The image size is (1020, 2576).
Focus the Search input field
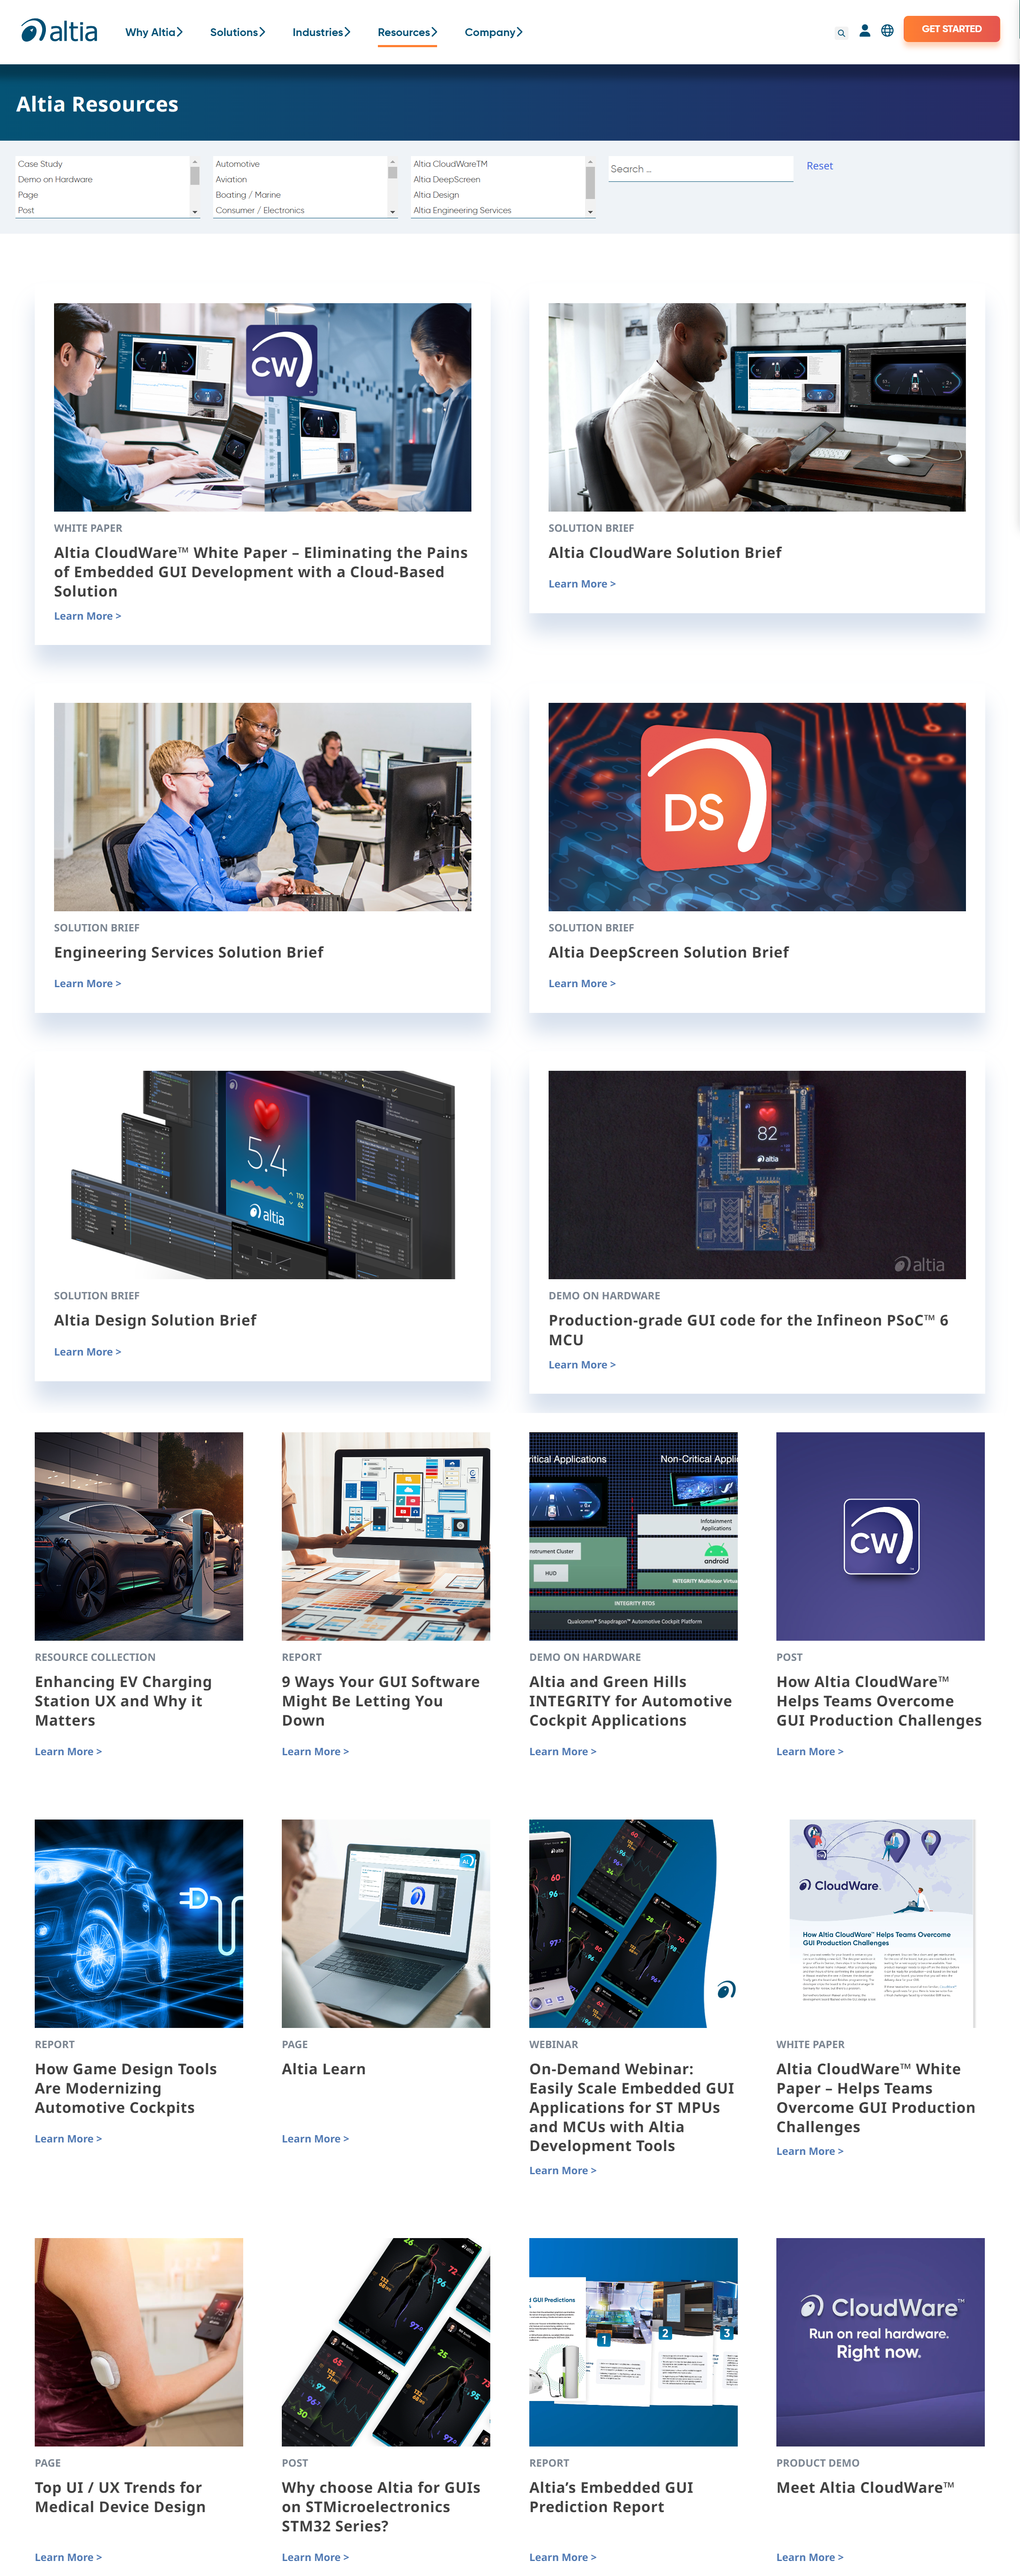(700, 169)
